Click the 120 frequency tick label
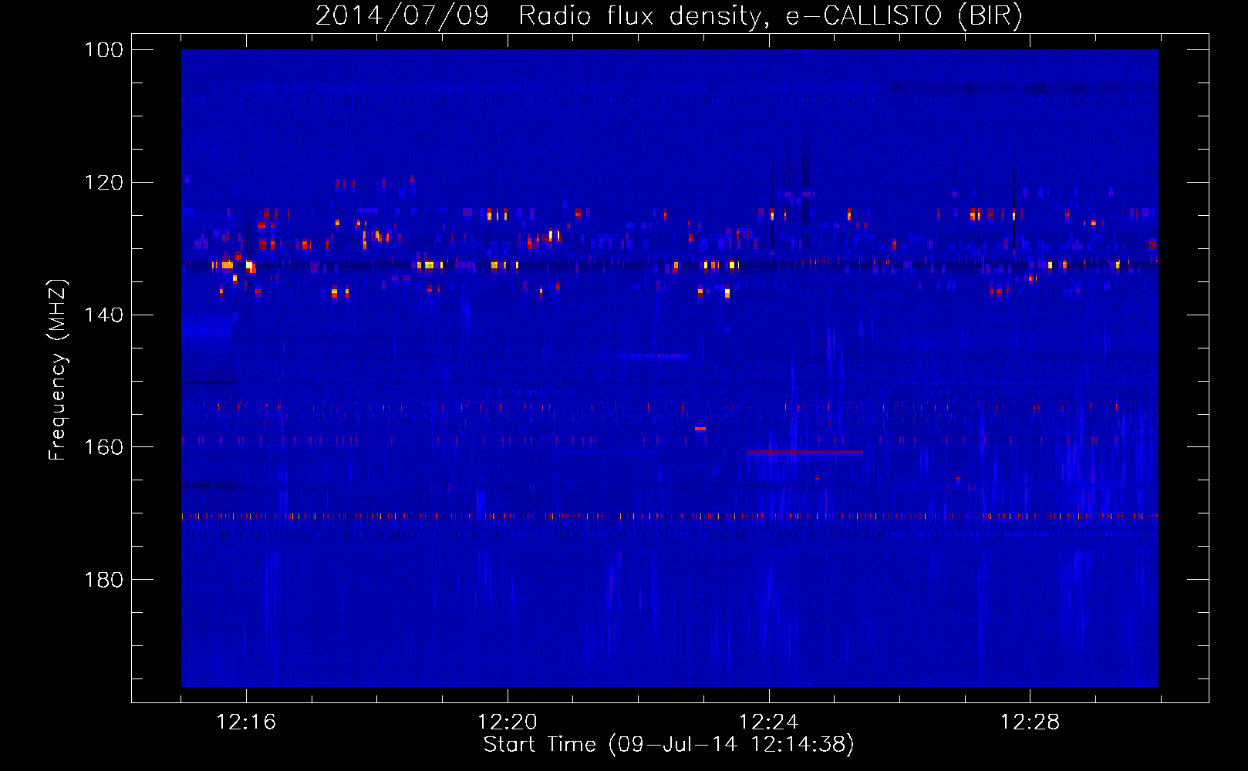The height and width of the screenshot is (771, 1248). [x=103, y=183]
